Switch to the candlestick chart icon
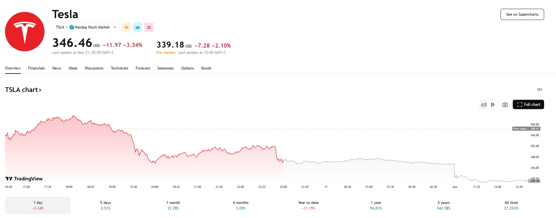Image resolution: width=556 pixels, height=218 pixels. click(492, 104)
